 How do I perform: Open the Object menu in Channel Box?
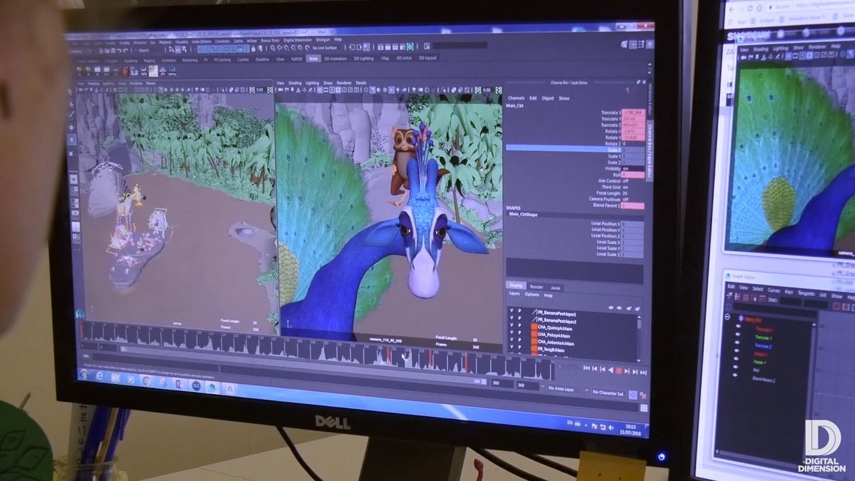(x=548, y=98)
